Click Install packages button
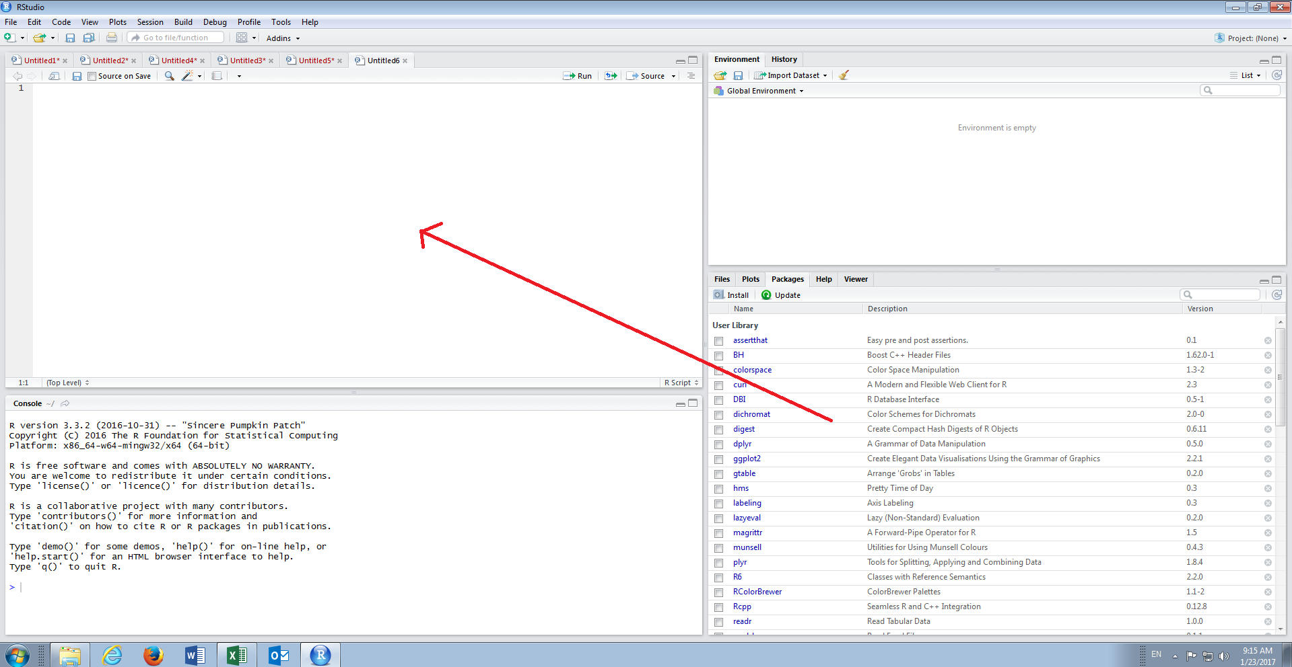This screenshot has width=1292, height=667. point(731,295)
